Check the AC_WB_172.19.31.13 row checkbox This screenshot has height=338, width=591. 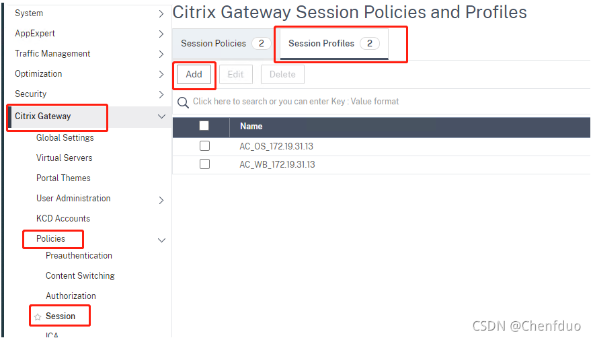(x=204, y=164)
